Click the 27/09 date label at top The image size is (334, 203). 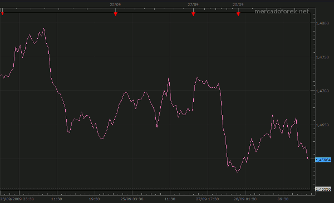193,4
